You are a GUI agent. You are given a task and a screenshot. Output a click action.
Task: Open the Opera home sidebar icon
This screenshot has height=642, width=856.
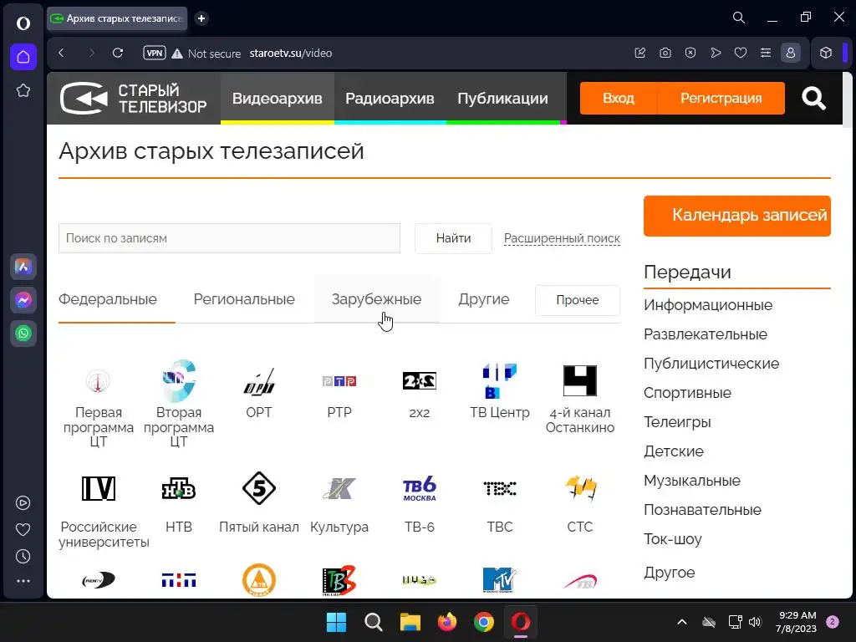23,57
